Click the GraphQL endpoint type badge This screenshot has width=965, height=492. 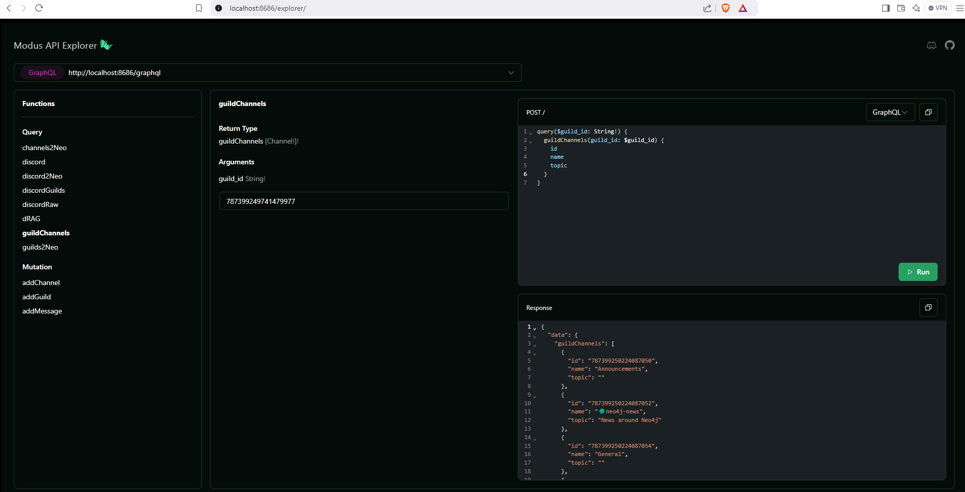[42, 73]
